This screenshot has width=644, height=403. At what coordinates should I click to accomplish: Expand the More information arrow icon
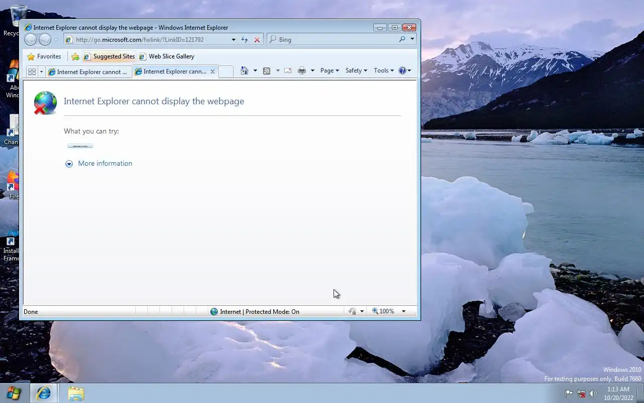(69, 164)
